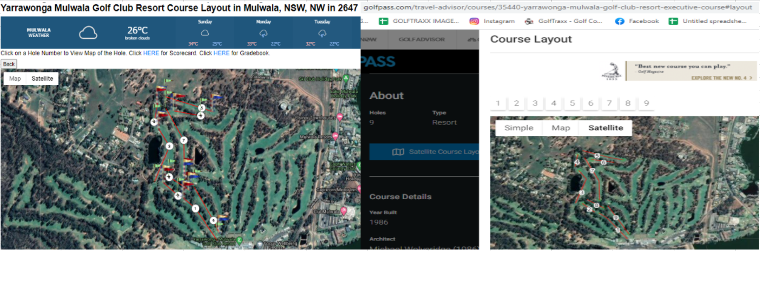Image resolution: width=760 pixels, height=292 pixels.
Task: Click Tuesday's rain forecast icon
Action: click(x=322, y=33)
